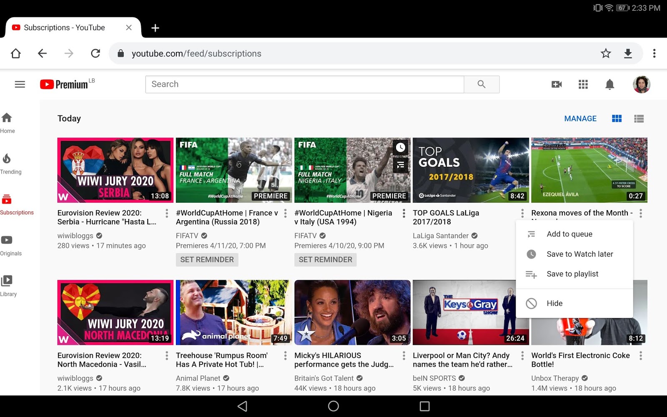Open the Treehouse 'Rumpus Room' video title
This screenshot has width=667, height=417.
[x=222, y=360]
